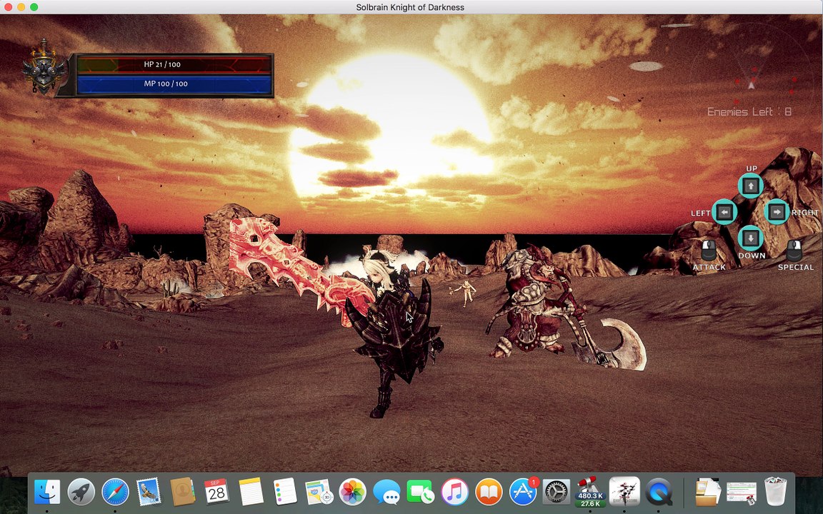823x514 pixels.
Task: Open Contacts from the dock
Action: point(183,492)
